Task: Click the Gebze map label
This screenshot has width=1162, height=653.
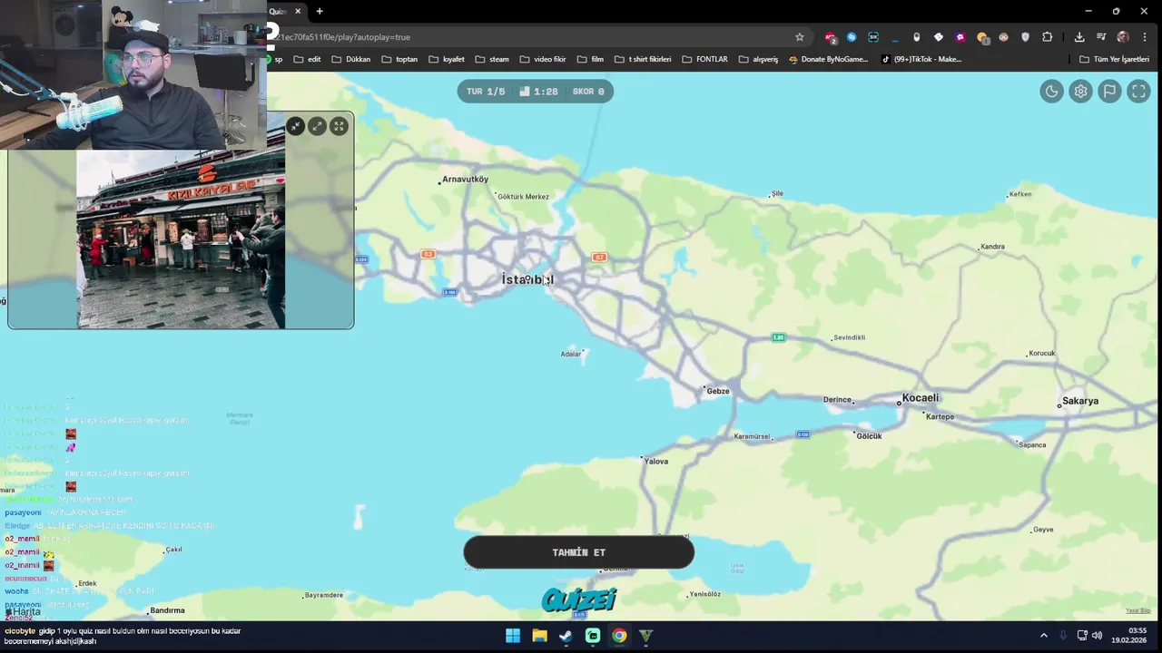Action: (718, 392)
